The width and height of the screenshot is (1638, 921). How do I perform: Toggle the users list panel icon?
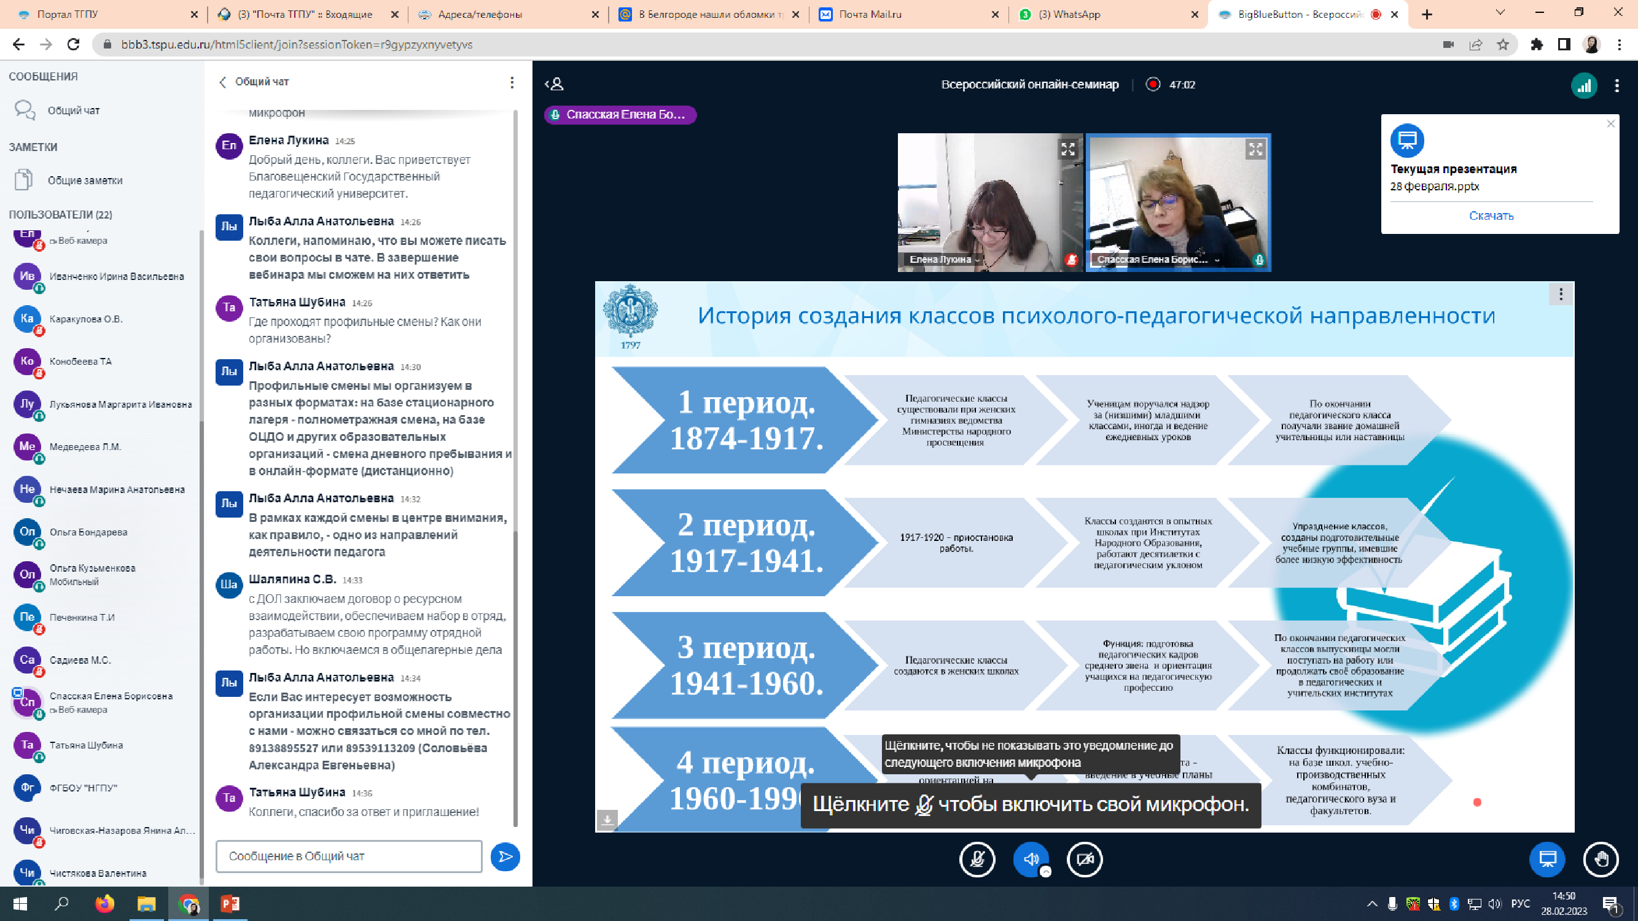click(x=555, y=84)
